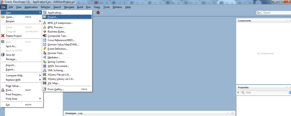The image size is (291, 116).
Task: Close the Messages - Log panel
Action: (x=228, y=113)
